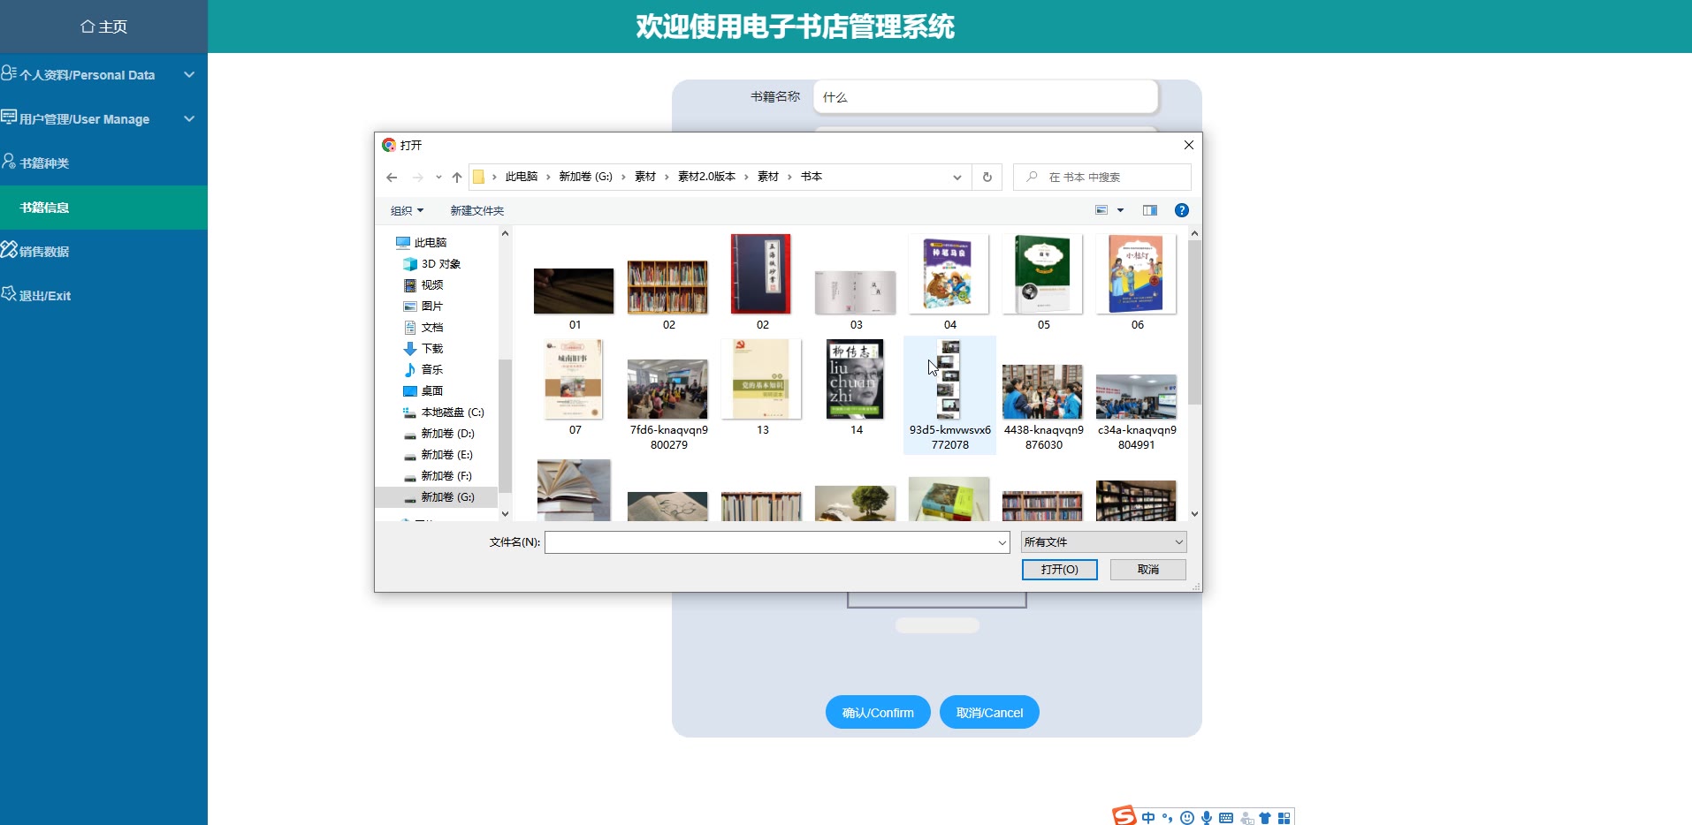Open the 所有文件 file type dropdown

(x=1103, y=542)
